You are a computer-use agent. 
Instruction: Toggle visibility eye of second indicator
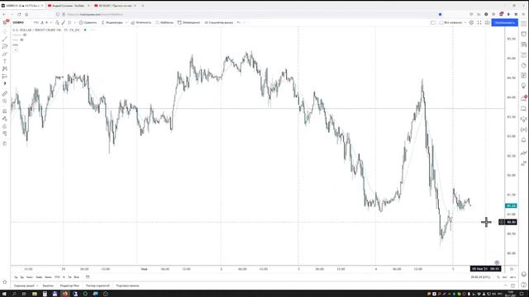(x=21, y=40)
